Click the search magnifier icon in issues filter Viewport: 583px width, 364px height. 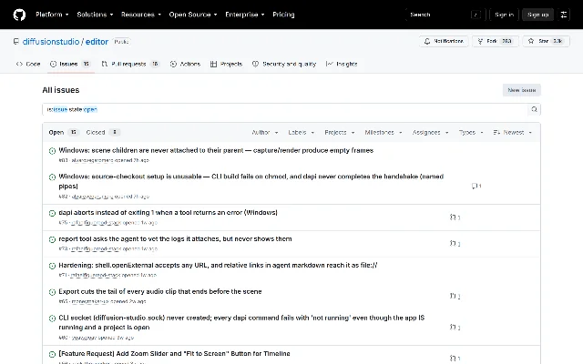click(x=534, y=109)
